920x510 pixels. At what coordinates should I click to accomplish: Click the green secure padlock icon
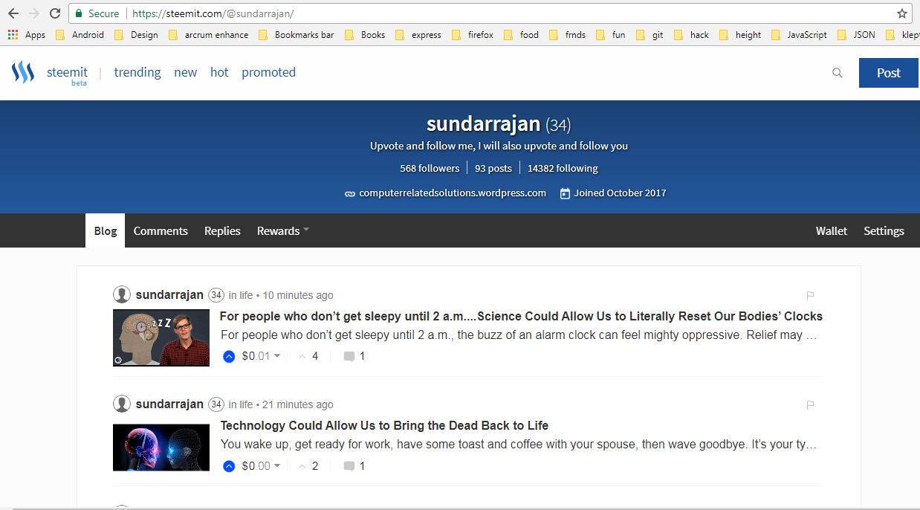tap(79, 13)
